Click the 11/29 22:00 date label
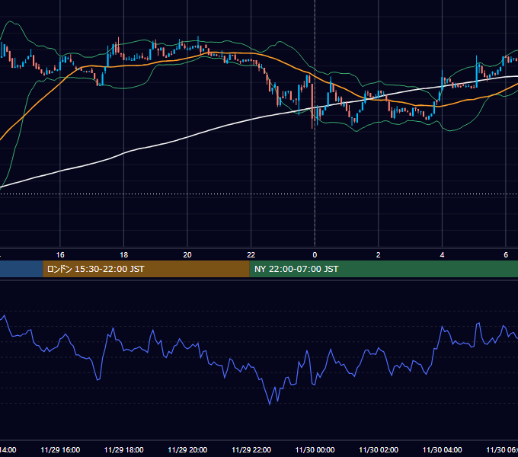This screenshot has height=457, width=518. (x=251, y=449)
